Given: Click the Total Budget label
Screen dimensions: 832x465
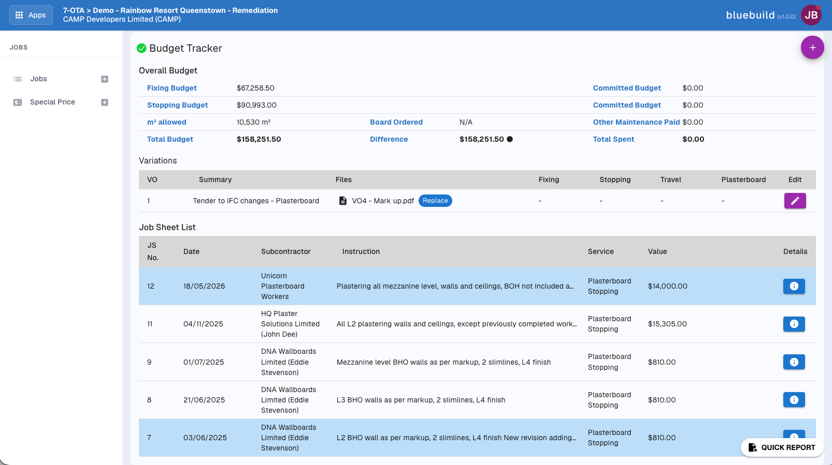Looking at the screenshot, I should (170, 139).
